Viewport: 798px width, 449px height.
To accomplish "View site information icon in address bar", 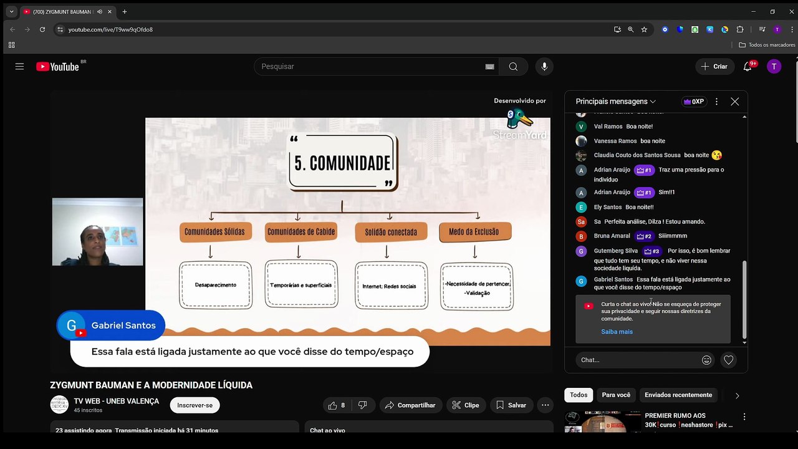I will [x=60, y=29].
